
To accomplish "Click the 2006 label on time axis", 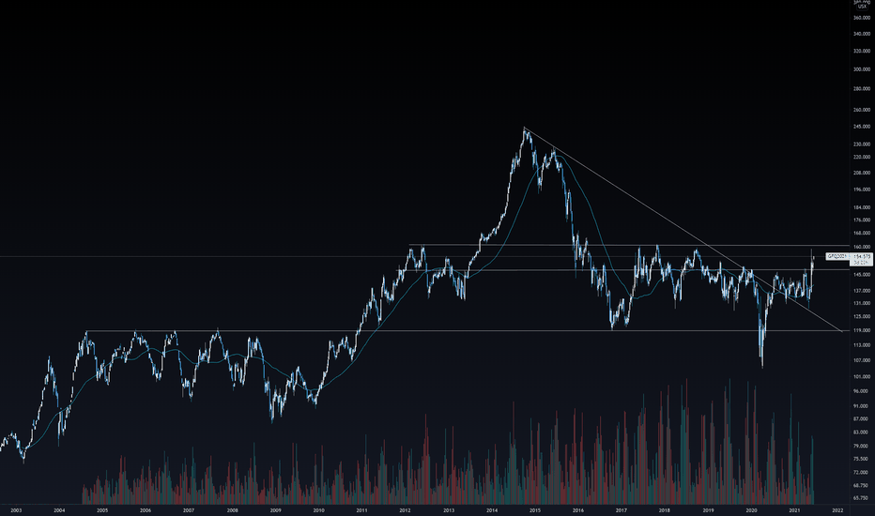I will tap(146, 510).
